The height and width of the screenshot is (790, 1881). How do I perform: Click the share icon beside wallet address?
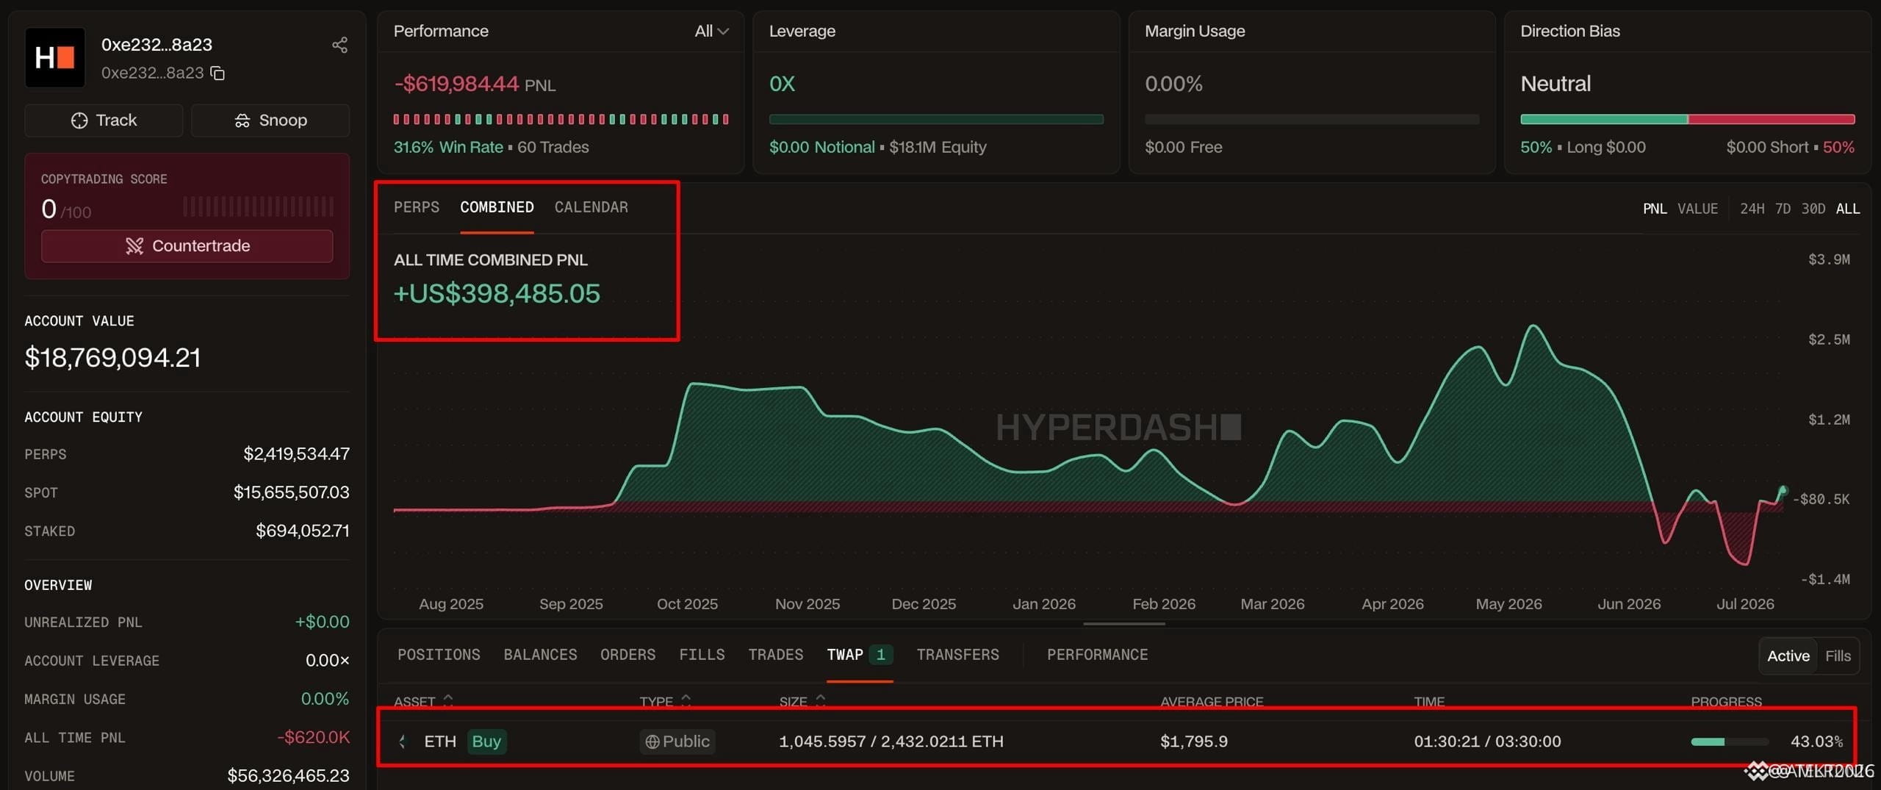pos(339,45)
